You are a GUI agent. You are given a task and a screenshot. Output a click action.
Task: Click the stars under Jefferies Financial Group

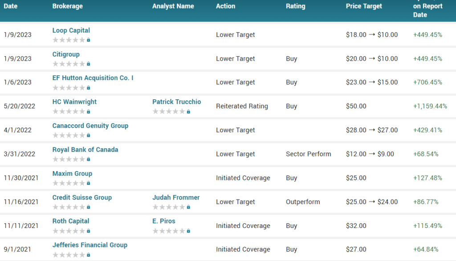[x=69, y=255]
